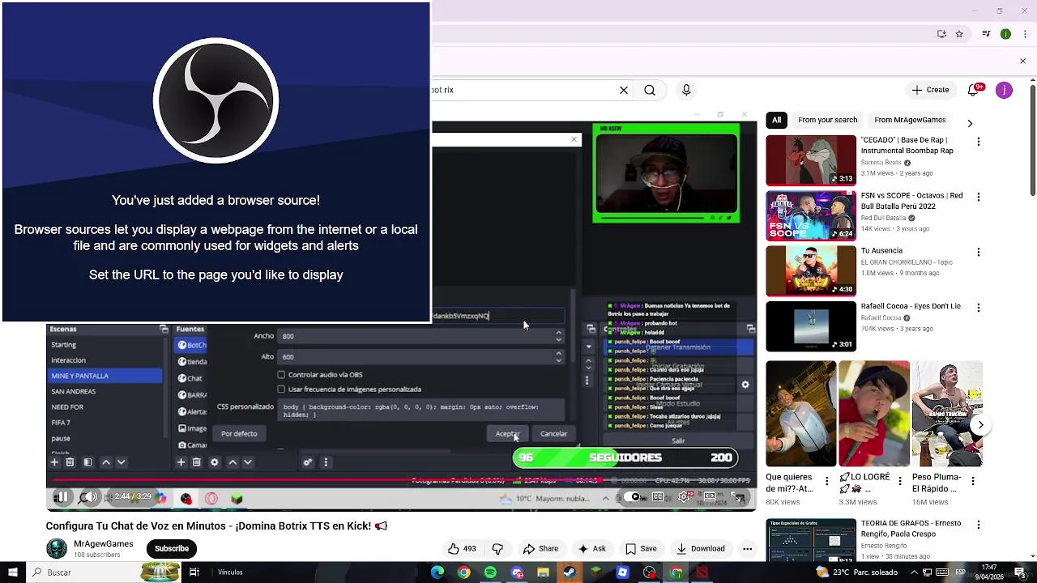Switch to theater mode
Image resolution: width=1037 pixels, height=583 pixels.
711,497
